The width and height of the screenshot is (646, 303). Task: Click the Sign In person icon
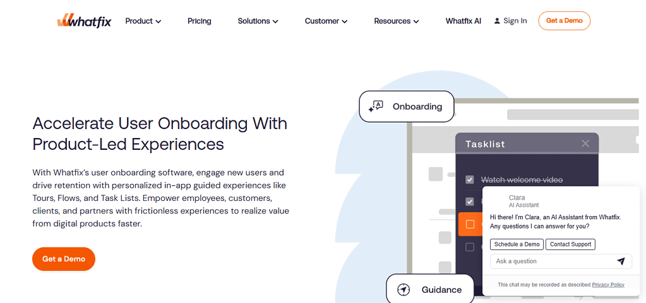(497, 21)
